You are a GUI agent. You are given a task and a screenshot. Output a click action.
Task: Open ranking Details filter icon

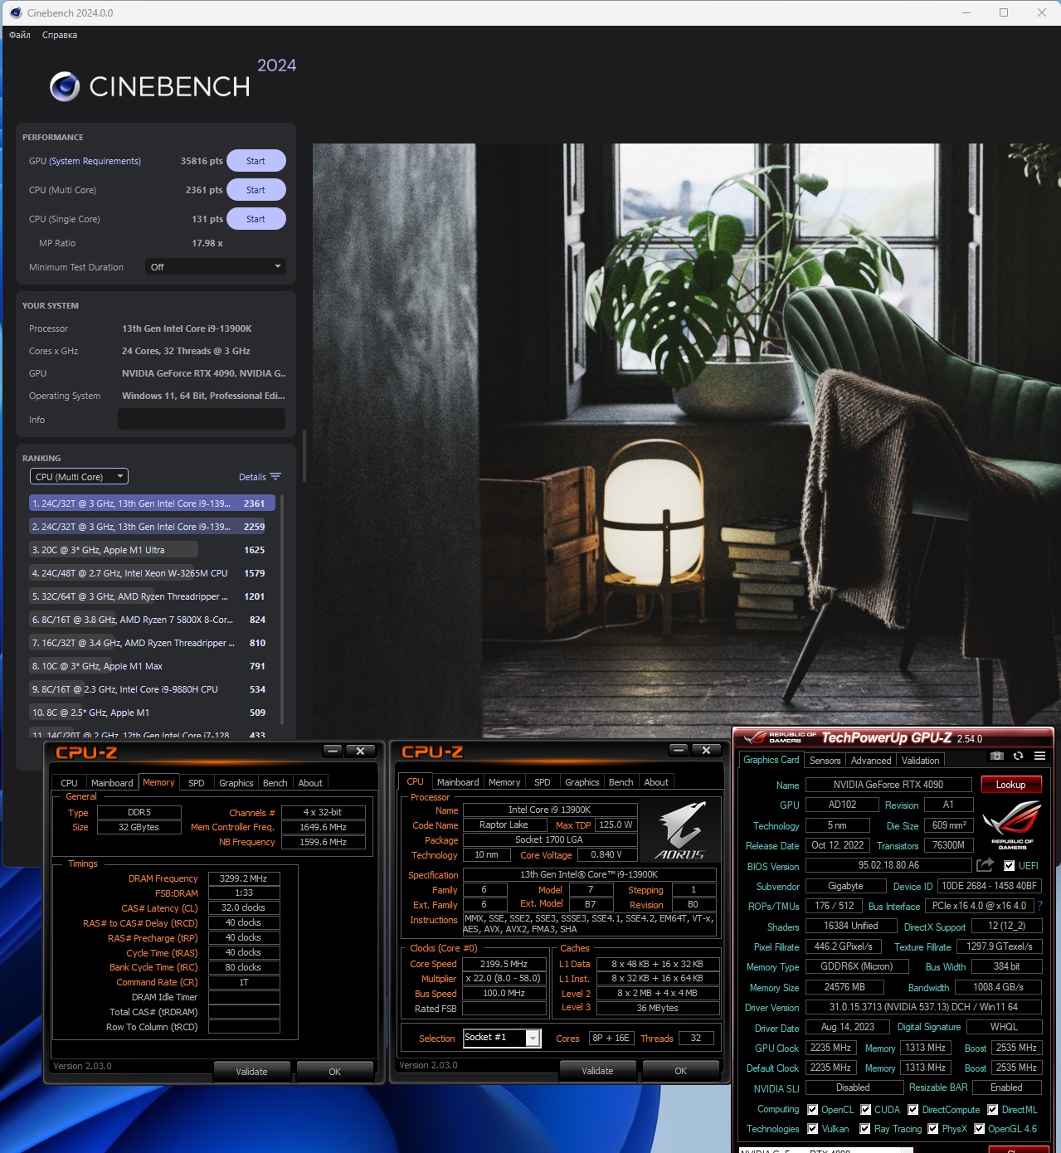(x=275, y=477)
